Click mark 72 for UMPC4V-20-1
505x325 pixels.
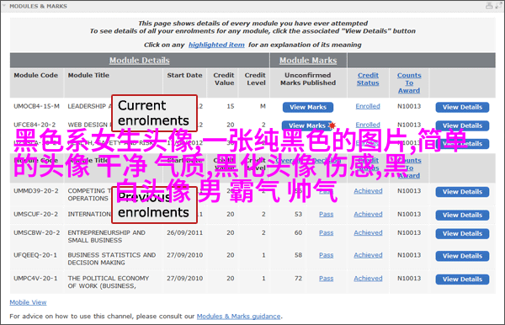coord(298,279)
